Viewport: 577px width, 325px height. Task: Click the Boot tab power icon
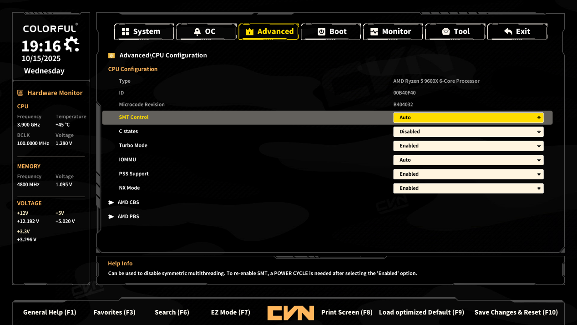322,31
